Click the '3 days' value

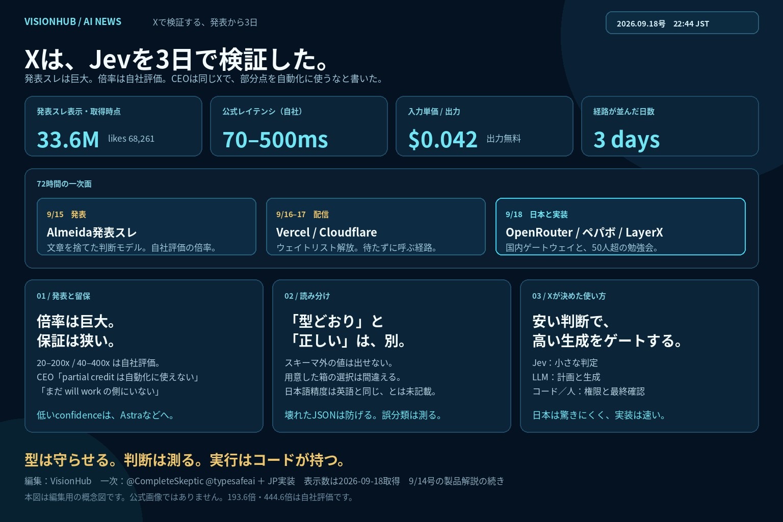click(627, 140)
